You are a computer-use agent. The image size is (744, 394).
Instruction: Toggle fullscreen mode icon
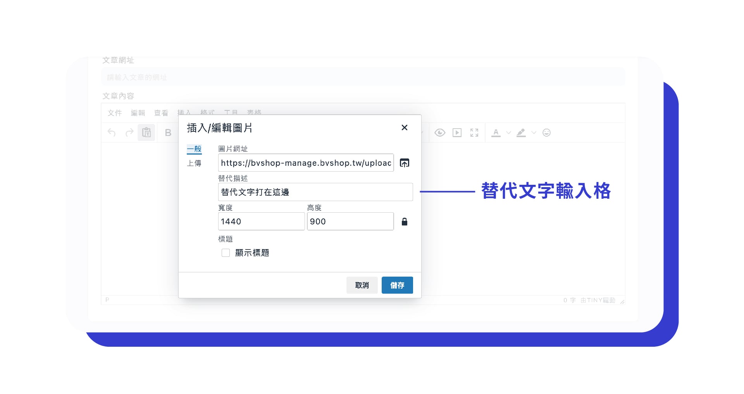pos(474,133)
